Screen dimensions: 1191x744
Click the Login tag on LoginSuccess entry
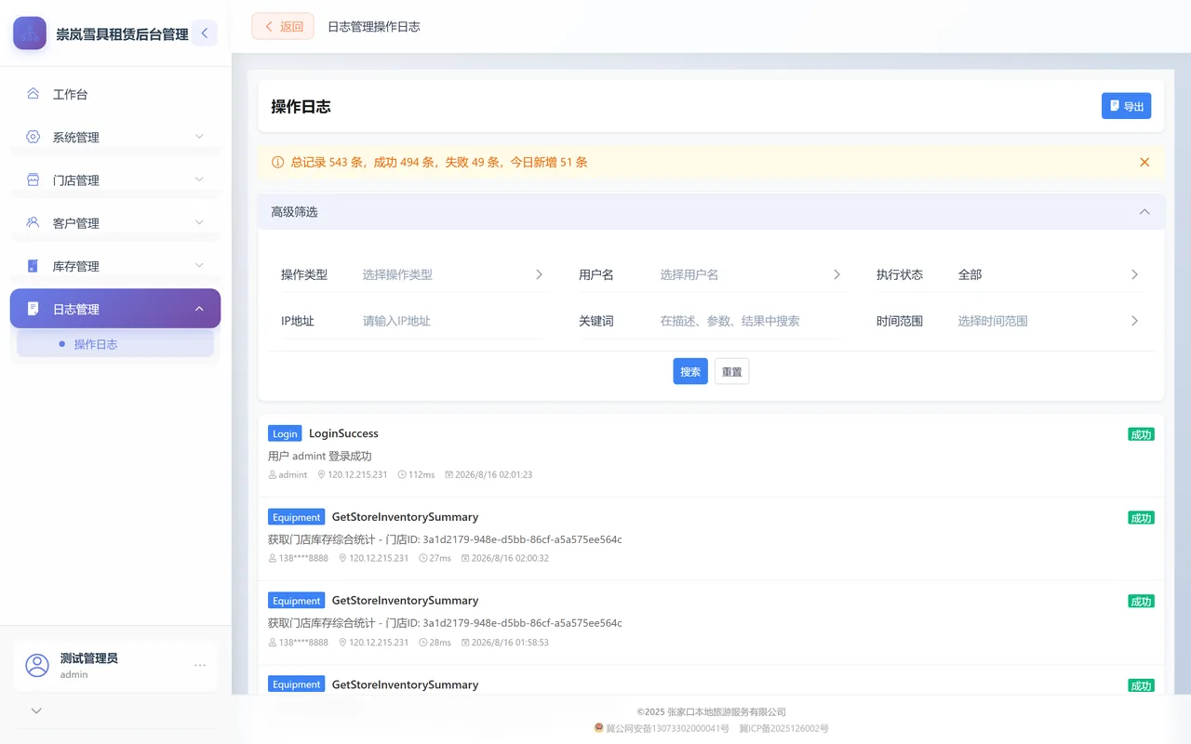285,433
